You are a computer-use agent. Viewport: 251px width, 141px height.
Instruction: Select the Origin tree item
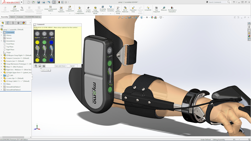pyautogui.click(x=8, y=52)
